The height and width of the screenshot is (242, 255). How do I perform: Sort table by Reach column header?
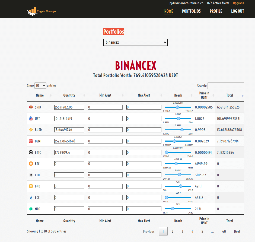pos(178,95)
